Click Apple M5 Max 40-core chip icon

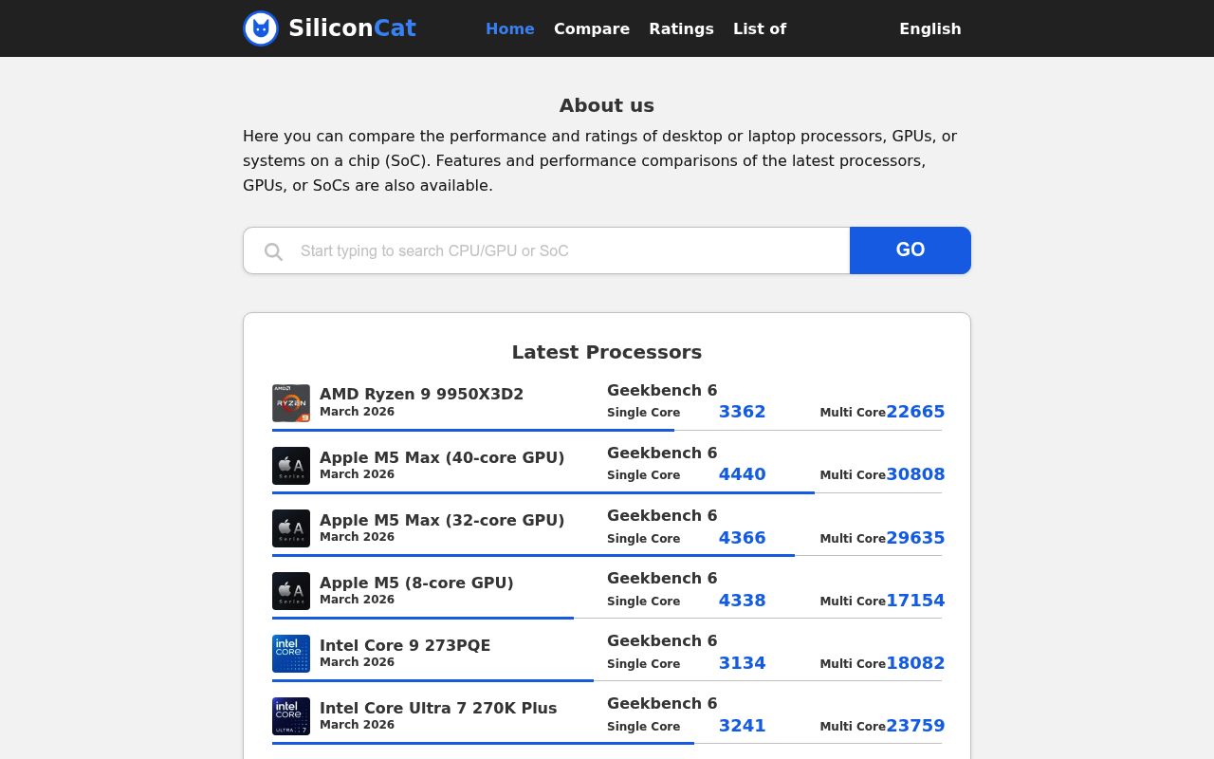(x=291, y=466)
